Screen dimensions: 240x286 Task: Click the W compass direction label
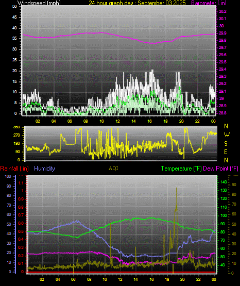point(227,135)
